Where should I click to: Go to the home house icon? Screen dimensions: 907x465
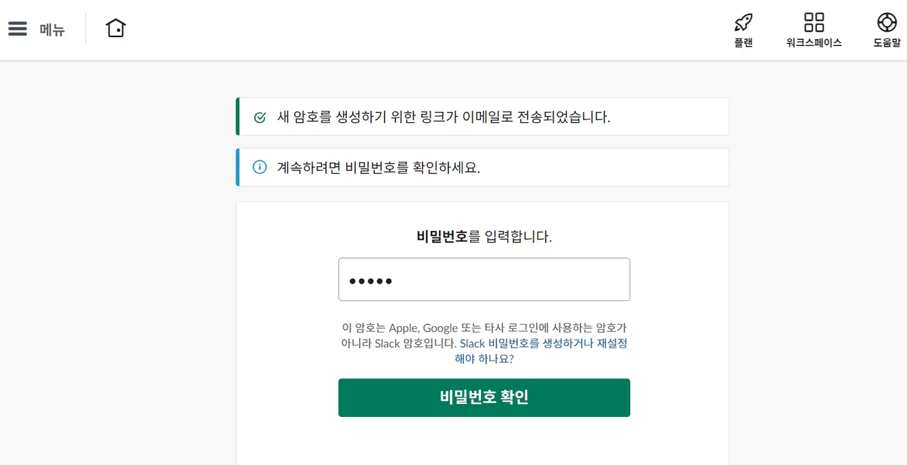116,28
